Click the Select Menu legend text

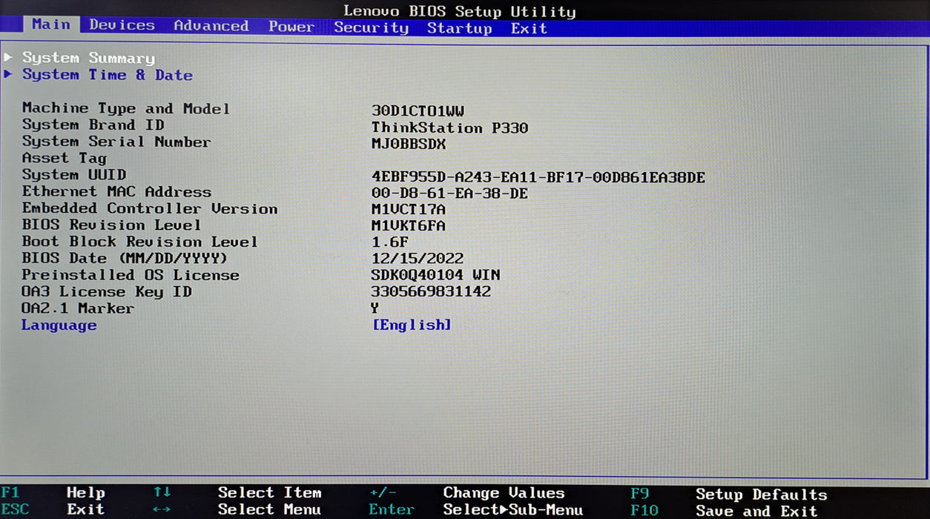(x=270, y=509)
